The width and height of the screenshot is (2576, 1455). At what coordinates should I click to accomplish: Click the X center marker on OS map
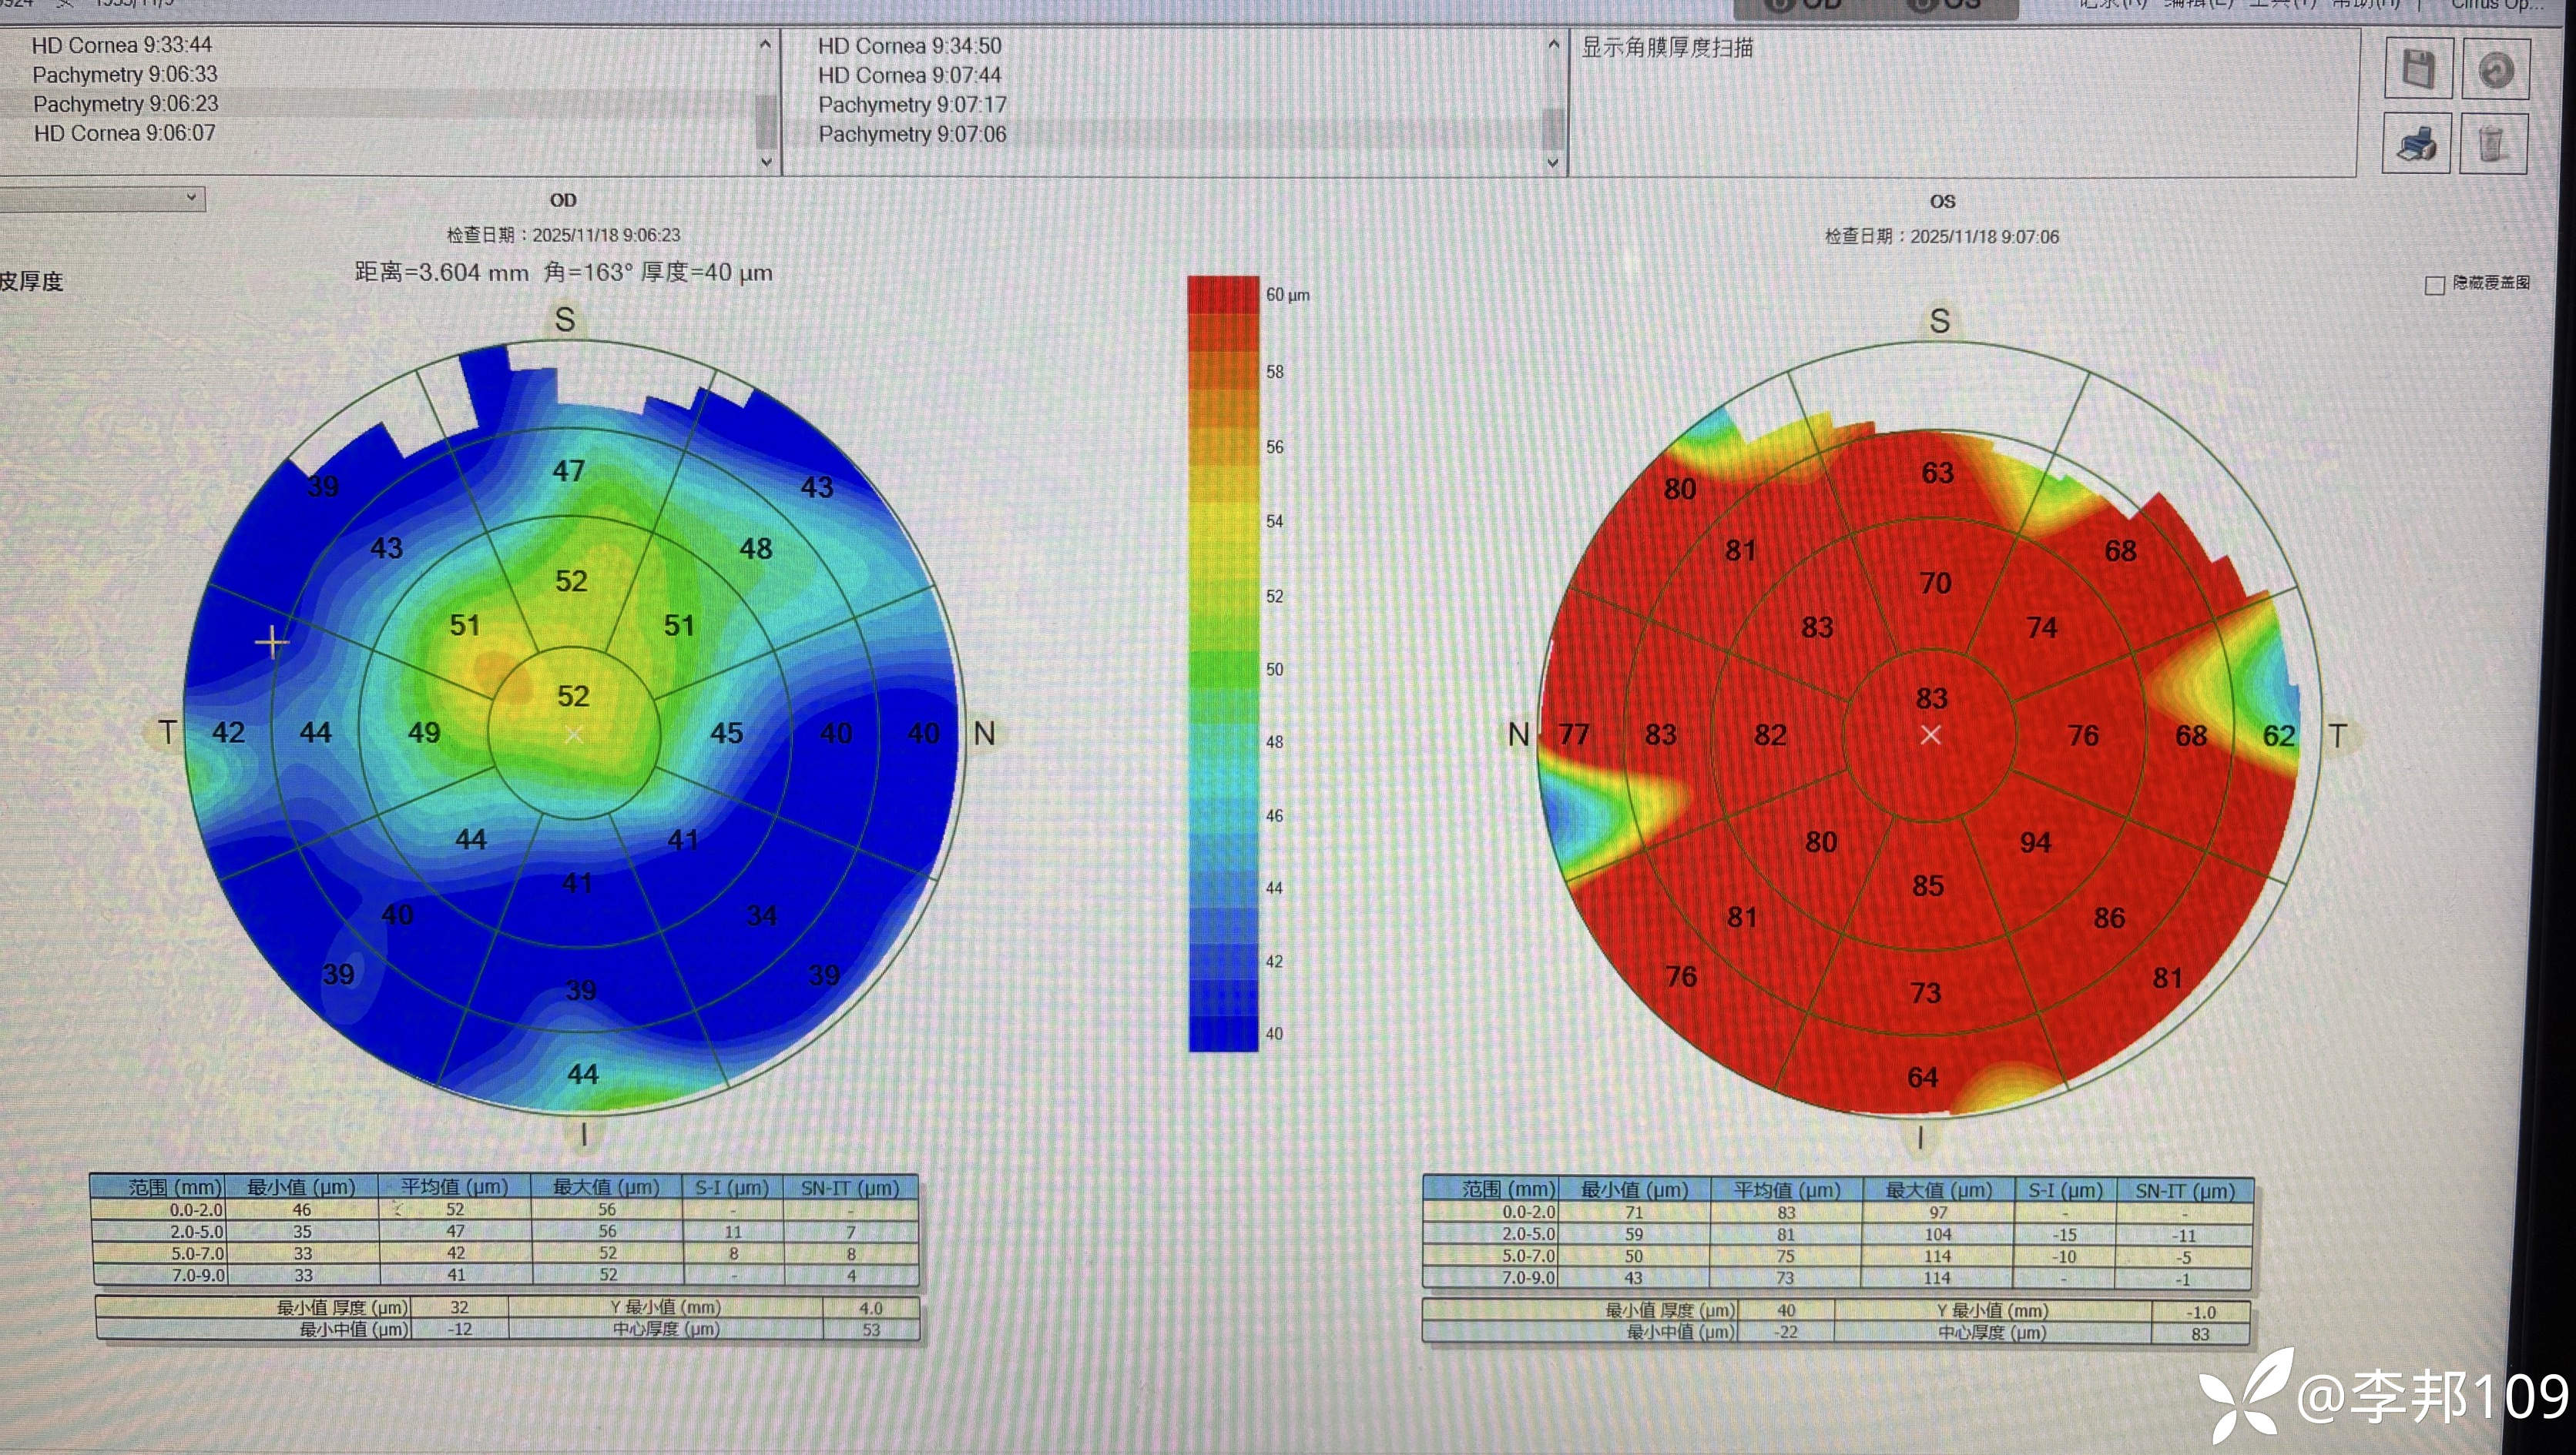(1930, 735)
